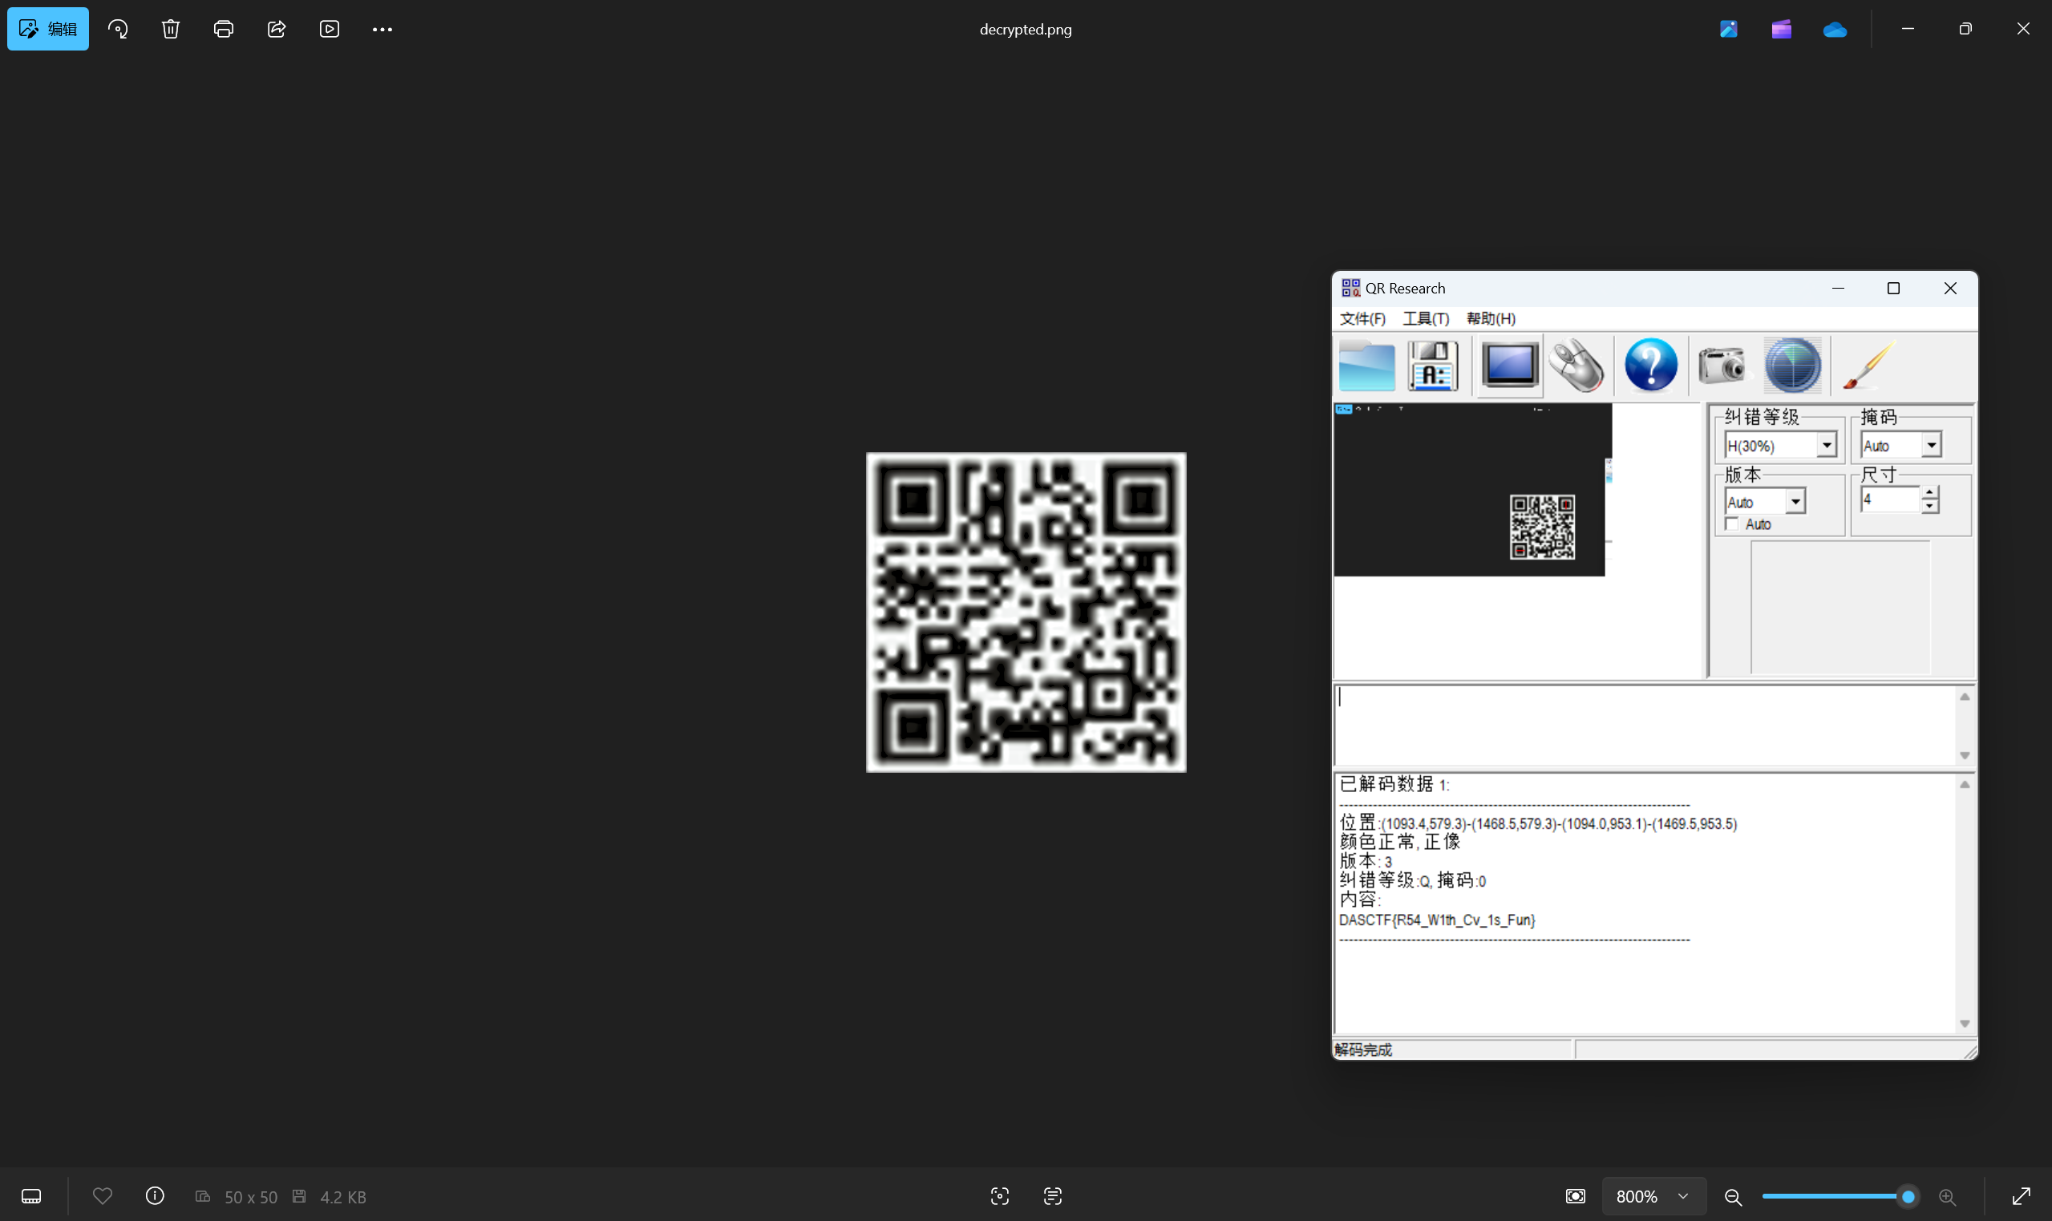Zoom out with the minus magnifier
Image resolution: width=2052 pixels, height=1221 pixels.
click(1733, 1196)
